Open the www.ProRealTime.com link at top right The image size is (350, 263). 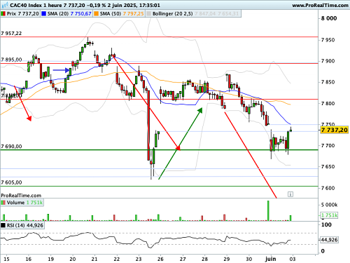click(321, 5)
